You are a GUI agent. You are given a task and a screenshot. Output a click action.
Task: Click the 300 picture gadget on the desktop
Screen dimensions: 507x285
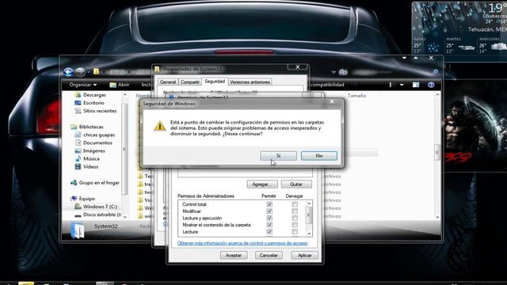point(475,126)
